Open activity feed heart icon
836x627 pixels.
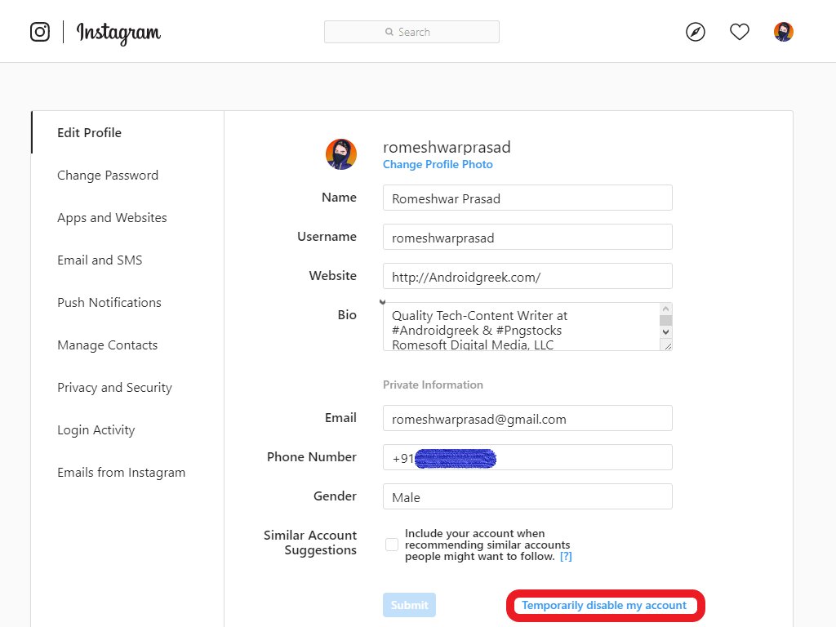click(740, 32)
